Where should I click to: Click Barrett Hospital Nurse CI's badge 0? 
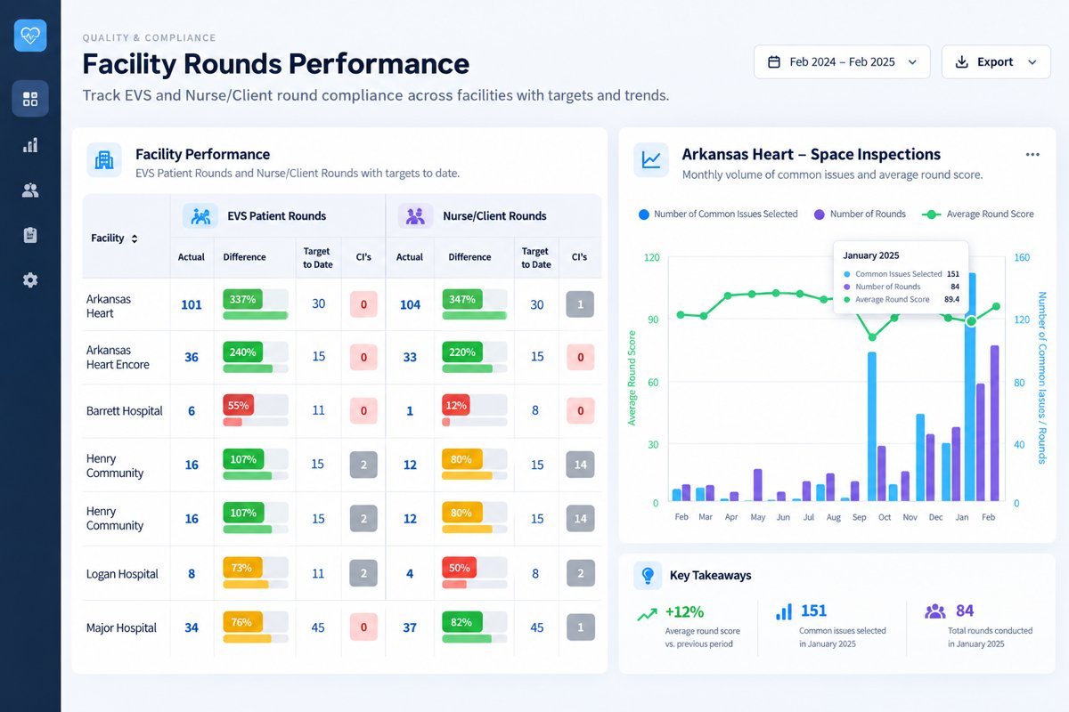pyautogui.click(x=580, y=411)
